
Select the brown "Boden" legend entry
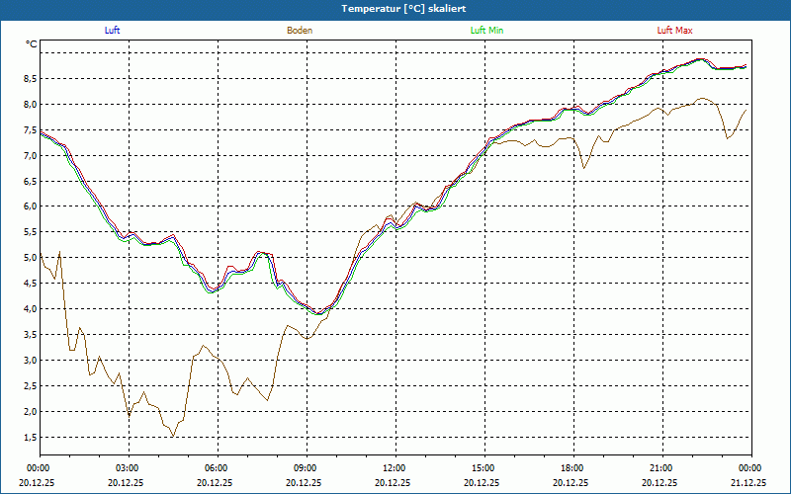click(x=300, y=31)
